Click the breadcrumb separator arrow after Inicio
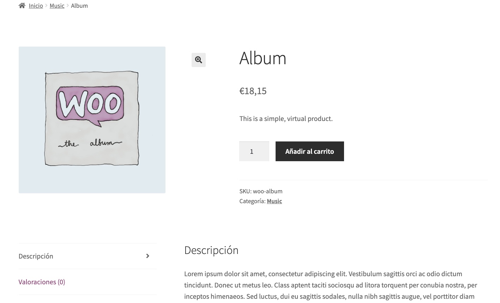 click(x=46, y=6)
